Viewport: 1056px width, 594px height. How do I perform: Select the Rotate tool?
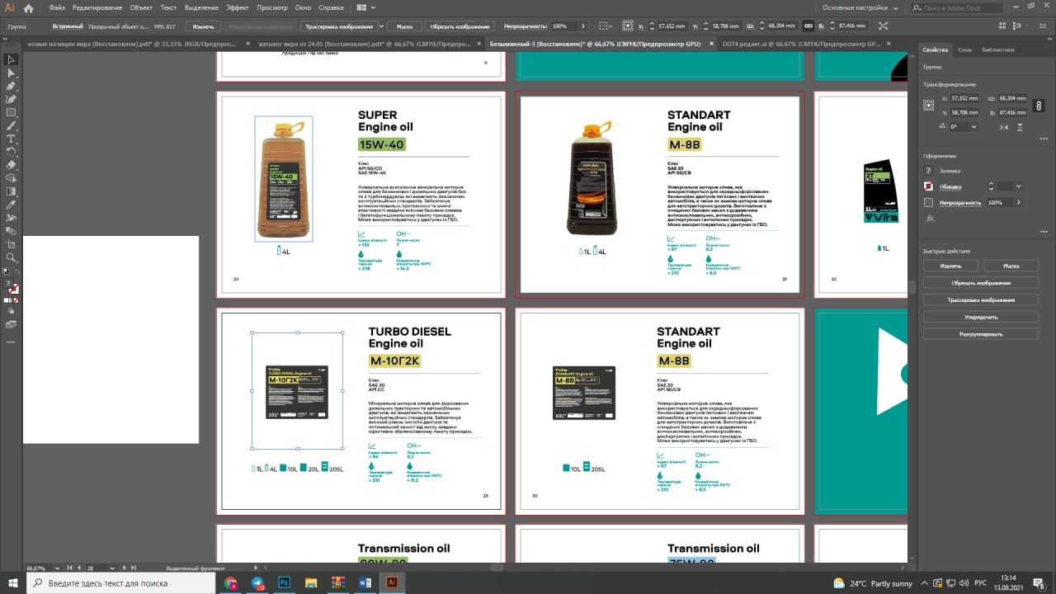12,152
